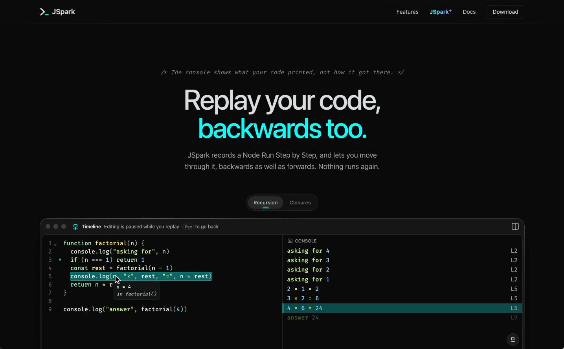Click the CONSOLE panel heading
This screenshot has width=564, height=349.
click(305, 241)
